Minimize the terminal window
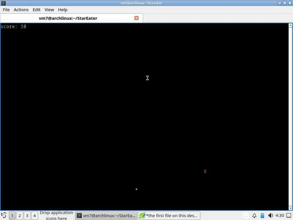This screenshot has height=220, width=293. pos(280,3)
